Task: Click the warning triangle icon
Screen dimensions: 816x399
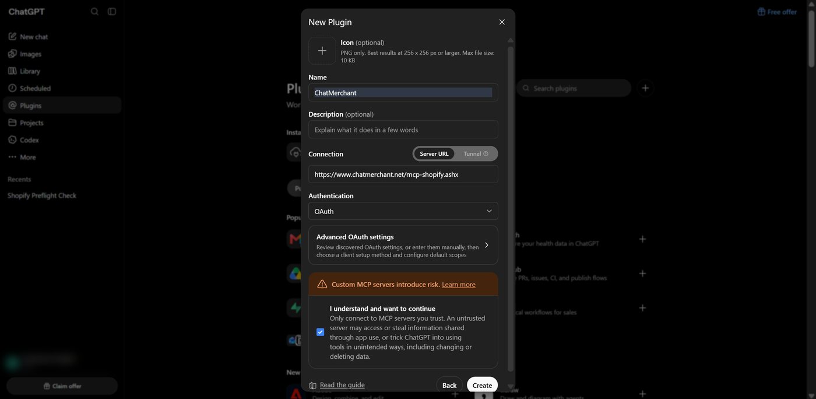Action: tap(322, 284)
